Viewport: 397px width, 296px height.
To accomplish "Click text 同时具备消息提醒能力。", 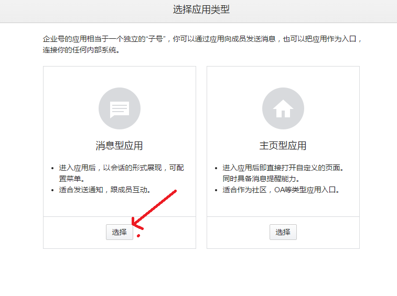I will 261,179.
